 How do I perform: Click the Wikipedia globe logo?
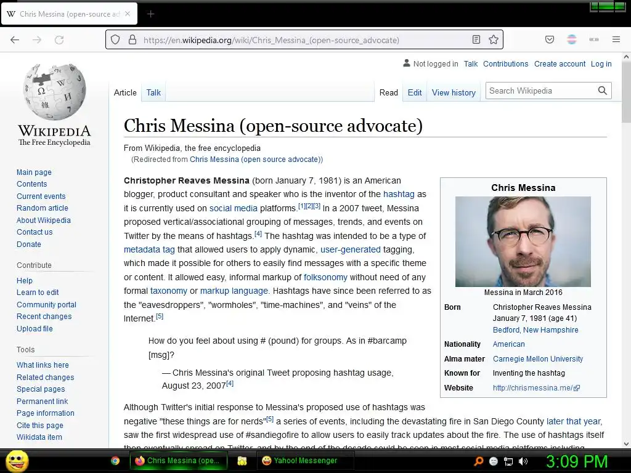tap(54, 92)
